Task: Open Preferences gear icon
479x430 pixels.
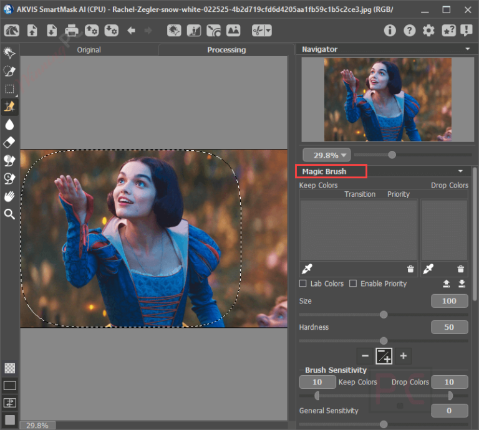Action: 428,31
